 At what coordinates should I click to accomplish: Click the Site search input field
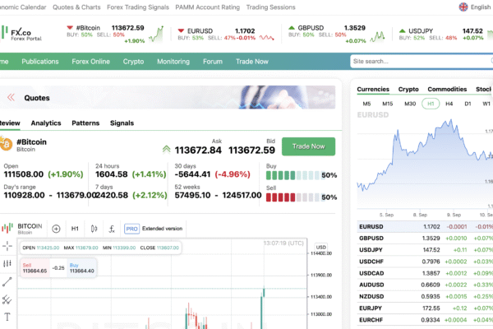pyautogui.click(x=422, y=62)
